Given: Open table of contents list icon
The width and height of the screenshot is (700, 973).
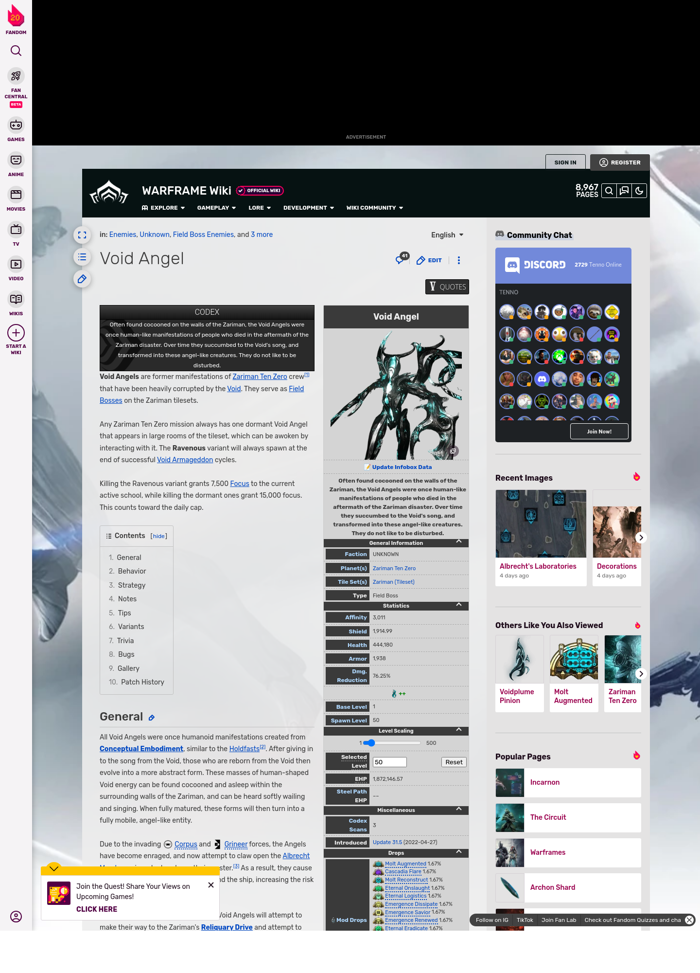Looking at the screenshot, I should click(x=82, y=257).
